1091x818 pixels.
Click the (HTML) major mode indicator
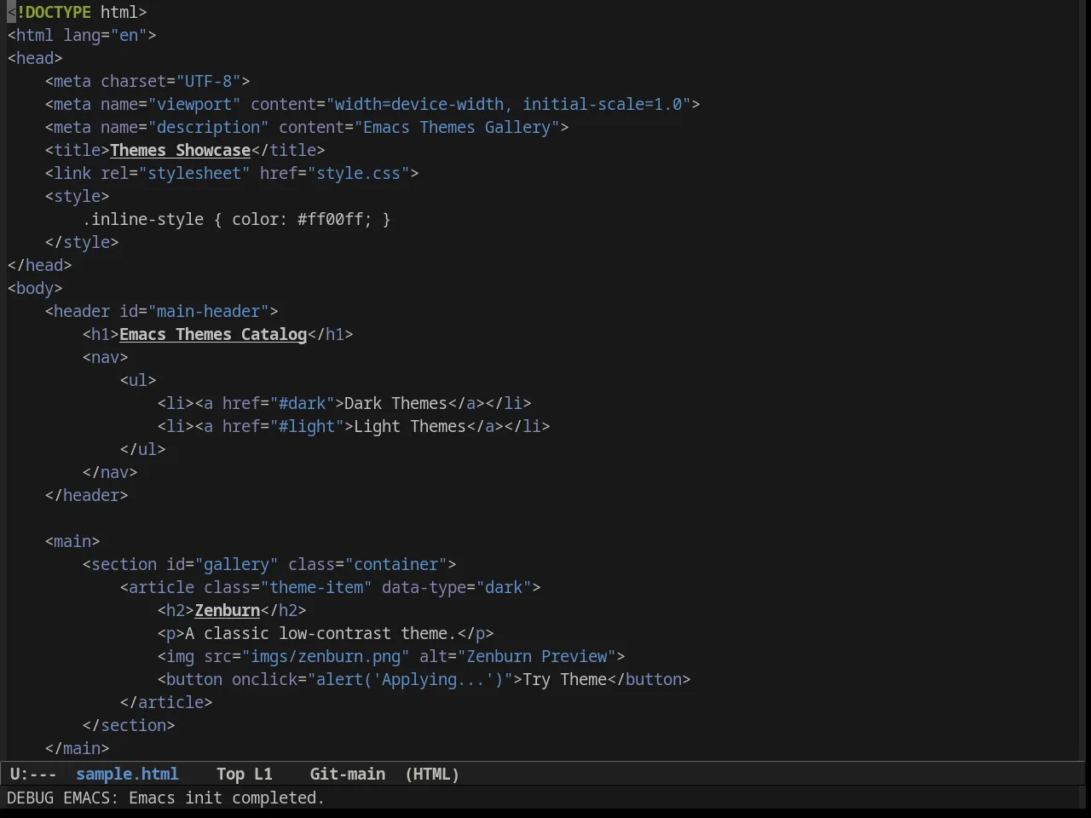432,774
